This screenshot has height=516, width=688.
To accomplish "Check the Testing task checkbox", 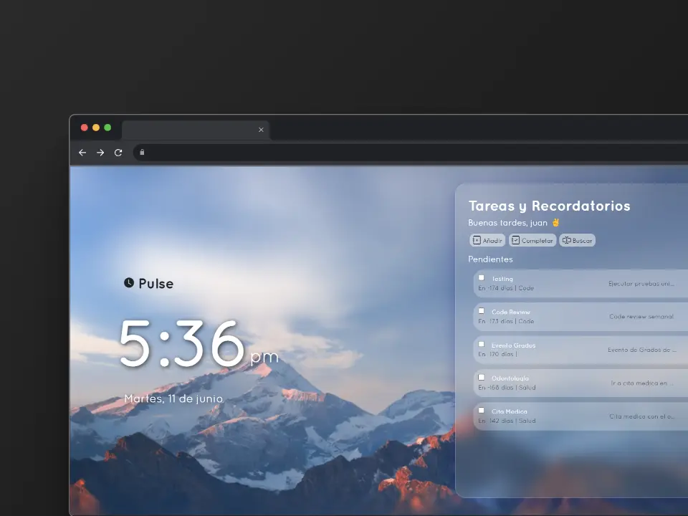I will [x=482, y=278].
